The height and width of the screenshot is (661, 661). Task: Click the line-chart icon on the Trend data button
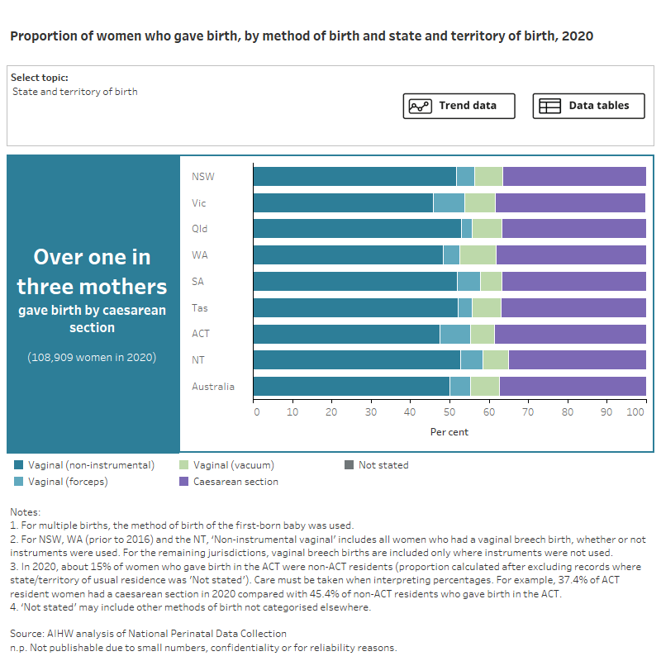click(419, 106)
